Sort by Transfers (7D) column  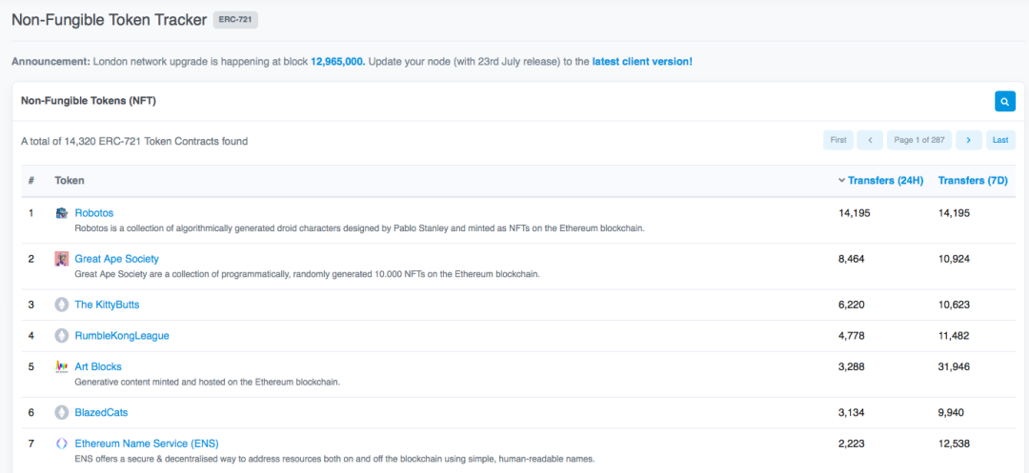[973, 180]
